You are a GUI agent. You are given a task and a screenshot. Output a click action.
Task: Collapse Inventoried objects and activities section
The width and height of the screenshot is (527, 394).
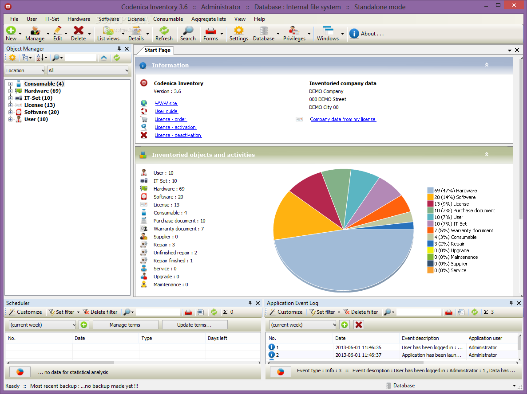486,154
